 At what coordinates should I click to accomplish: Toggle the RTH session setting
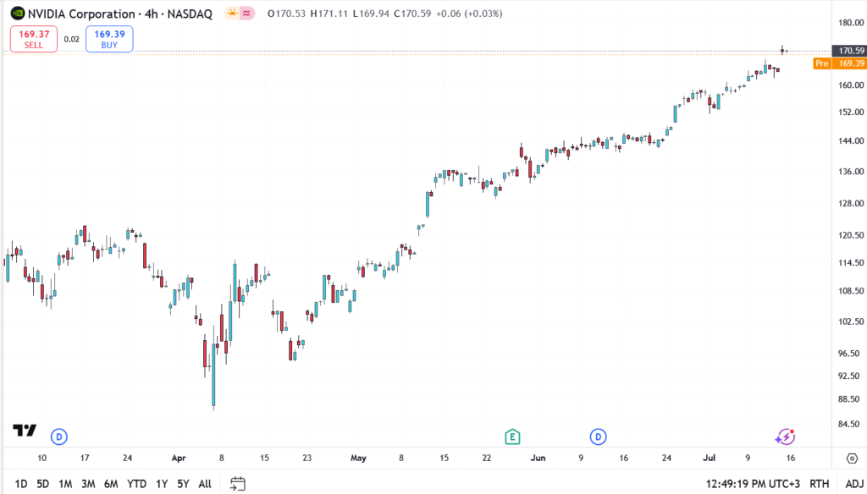click(819, 484)
